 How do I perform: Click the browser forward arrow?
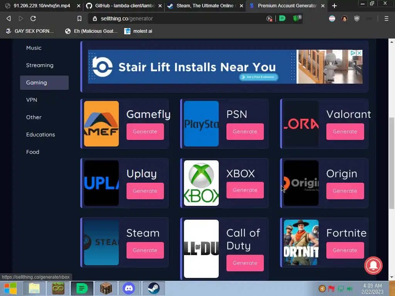[x=21, y=18]
